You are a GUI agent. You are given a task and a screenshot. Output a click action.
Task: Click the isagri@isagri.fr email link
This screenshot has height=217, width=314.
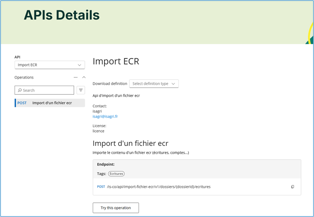pyautogui.click(x=105, y=116)
